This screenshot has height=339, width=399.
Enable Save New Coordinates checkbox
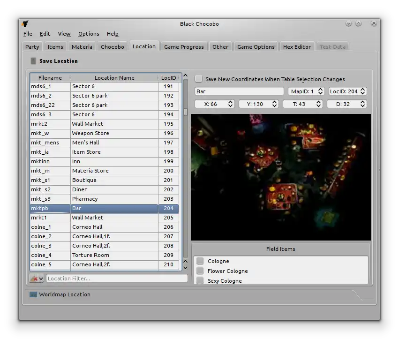[x=199, y=79]
